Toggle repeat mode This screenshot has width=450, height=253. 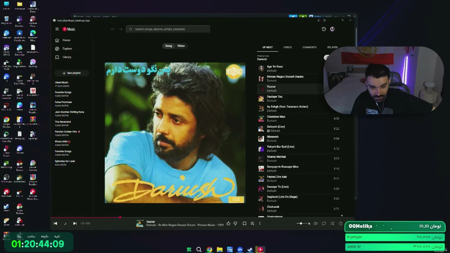point(324,223)
